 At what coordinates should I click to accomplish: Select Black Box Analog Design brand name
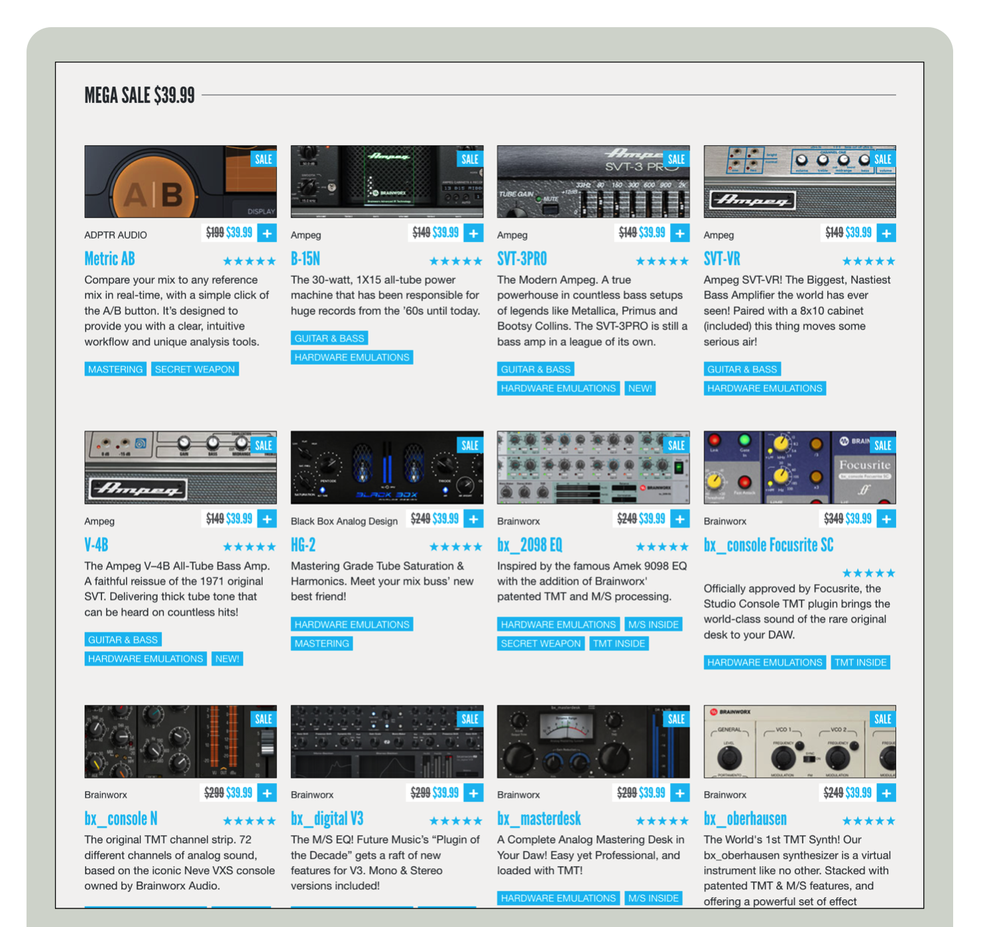click(x=344, y=521)
